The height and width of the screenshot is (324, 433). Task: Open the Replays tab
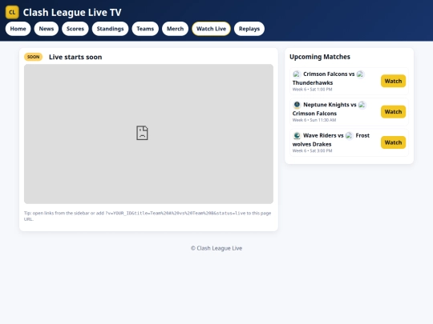point(249,29)
